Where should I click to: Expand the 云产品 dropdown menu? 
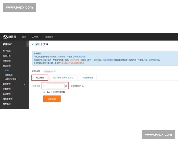coord(36,37)
